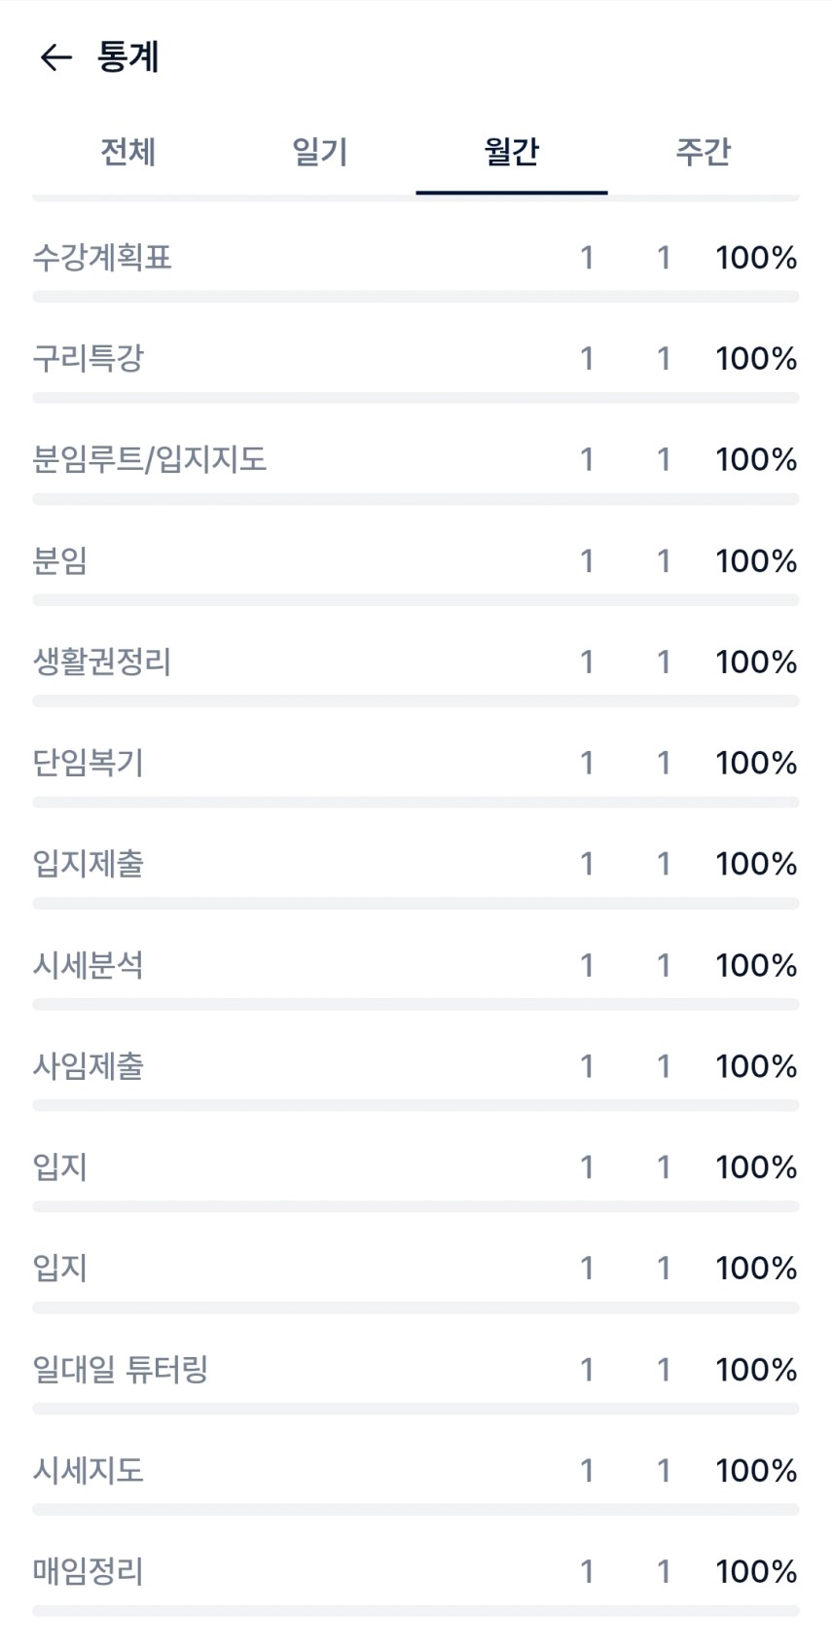Select the 단임복기 row
Image resolution: width=832 pixels, height=1649 pixels.
point(89,763)
